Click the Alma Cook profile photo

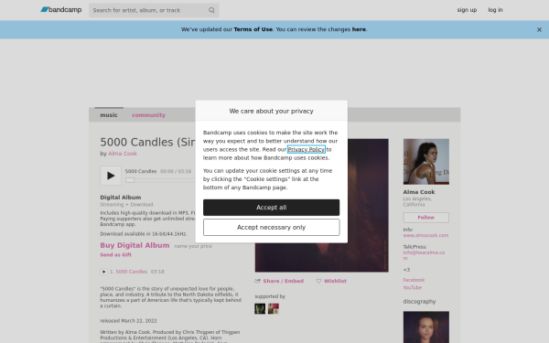pyautogui.click(x=426, y=162)
